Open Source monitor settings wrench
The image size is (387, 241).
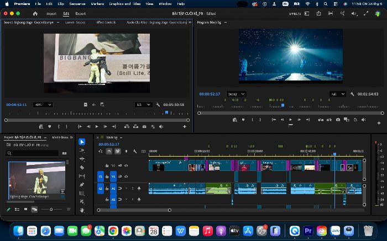[158, 105]
